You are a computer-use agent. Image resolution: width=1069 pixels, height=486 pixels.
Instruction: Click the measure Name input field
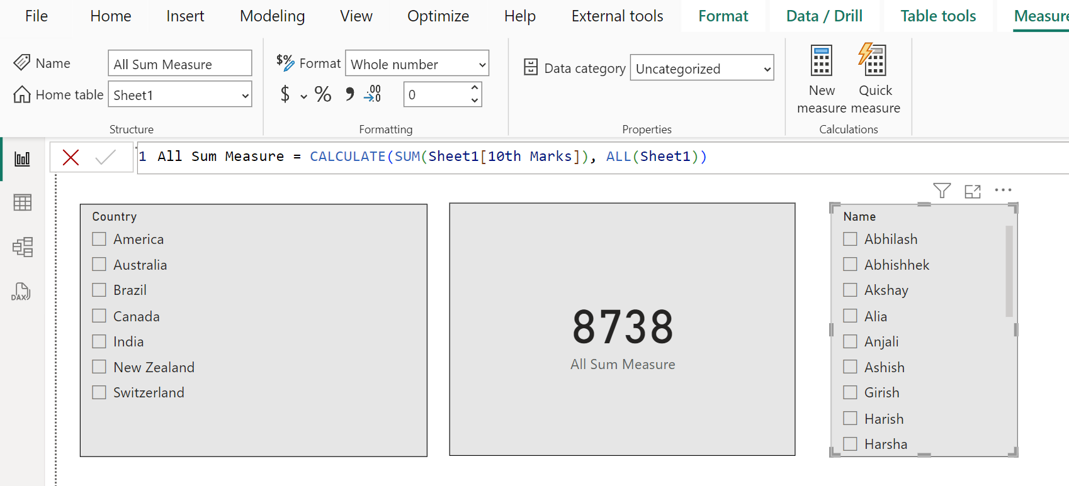[179, 64]
